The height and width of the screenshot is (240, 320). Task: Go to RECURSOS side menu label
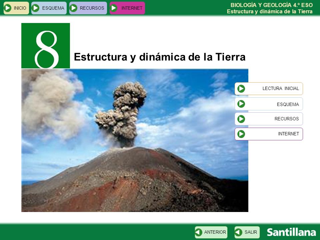[x=287, y=119]
